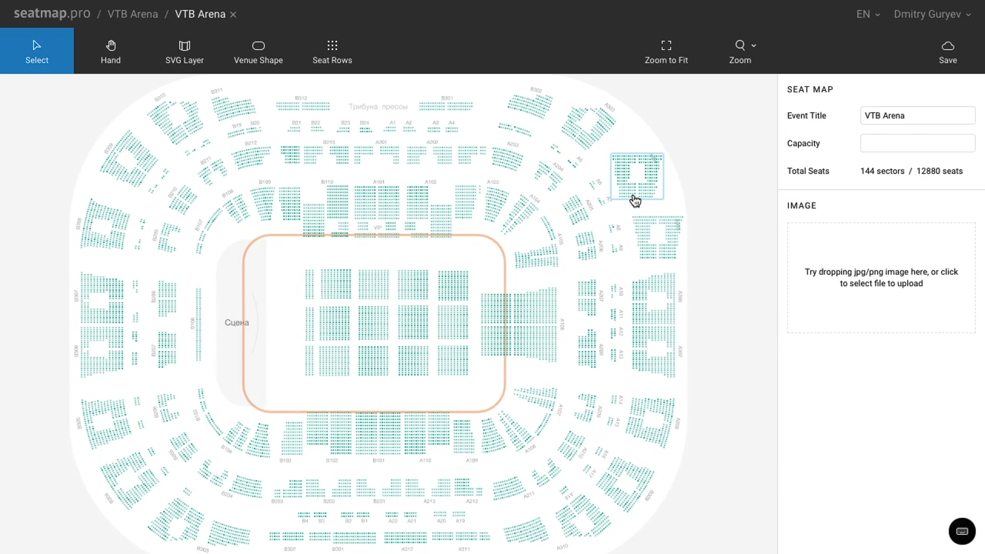Viewport: 985px width, 554px height.
Task: Pick the Seat Rows tool
Action: (332, 51)
